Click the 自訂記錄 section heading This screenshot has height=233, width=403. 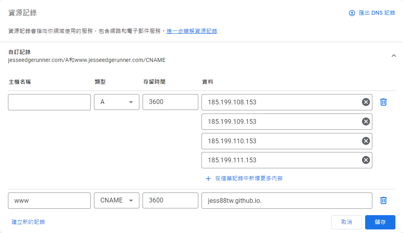(20, 52)
